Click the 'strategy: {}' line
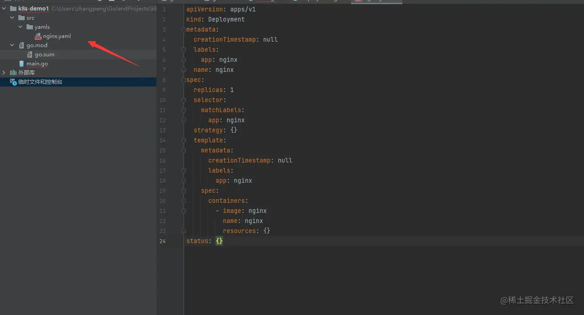Screen dimensions: 584x315 coord(216,130)
